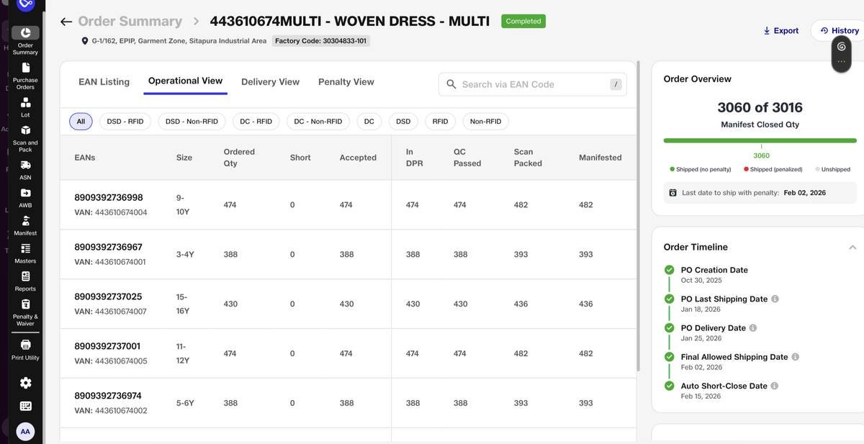
Task: Click the calendar icon beside last ship date
Action: 673,193
